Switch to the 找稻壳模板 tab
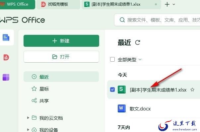This screenshot has height=132, width=200. pyautogui.click(x=58, y=4)
